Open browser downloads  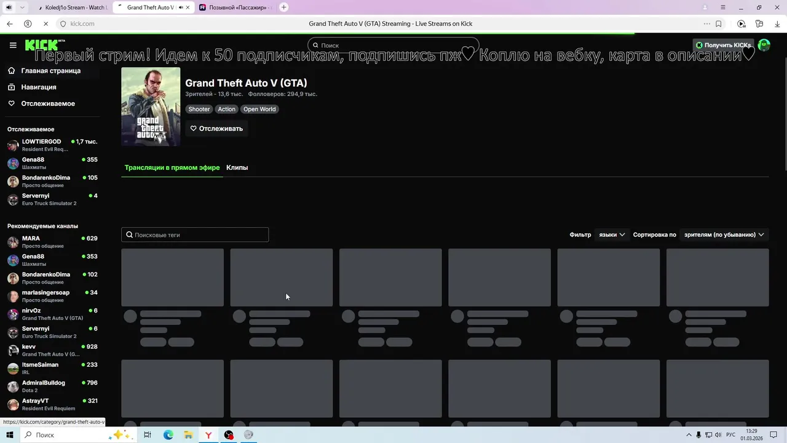[x=777, y=23]
